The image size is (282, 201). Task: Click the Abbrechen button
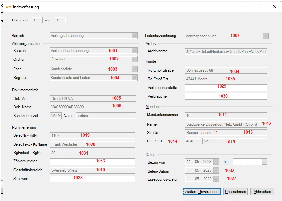coord(262,192)
